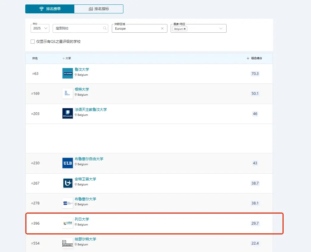
Task: Click rank =554 in the table
Action: (x=35, y=243)
